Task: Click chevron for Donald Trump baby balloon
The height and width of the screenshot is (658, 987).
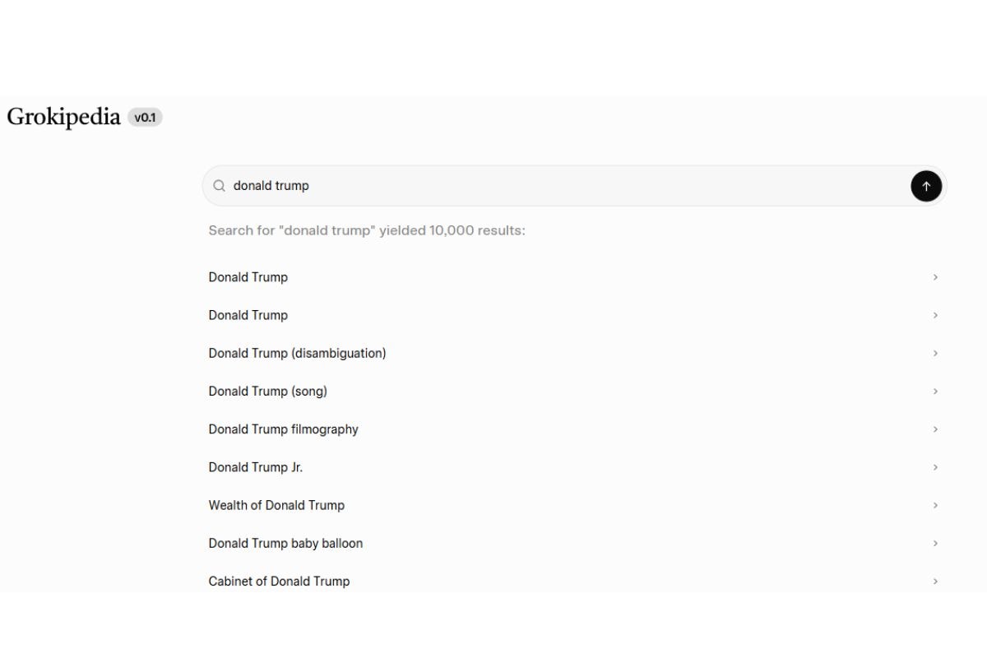Action: coord(935,543)
